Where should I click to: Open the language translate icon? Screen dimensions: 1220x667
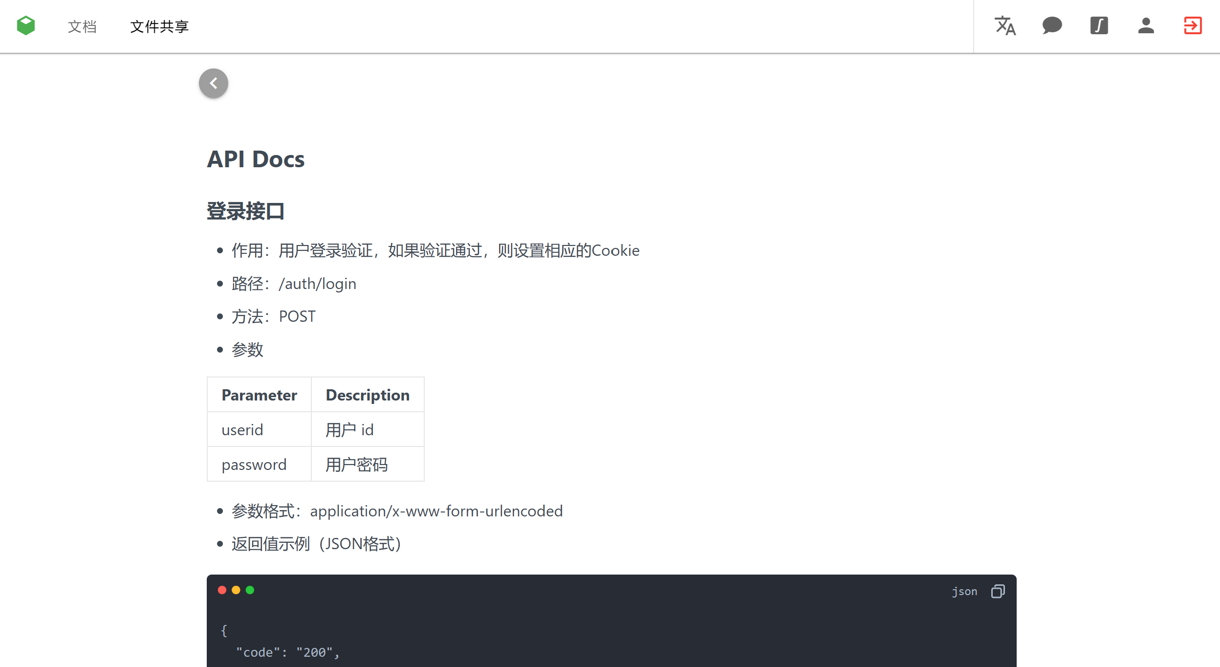click(x=1005, y=26)
